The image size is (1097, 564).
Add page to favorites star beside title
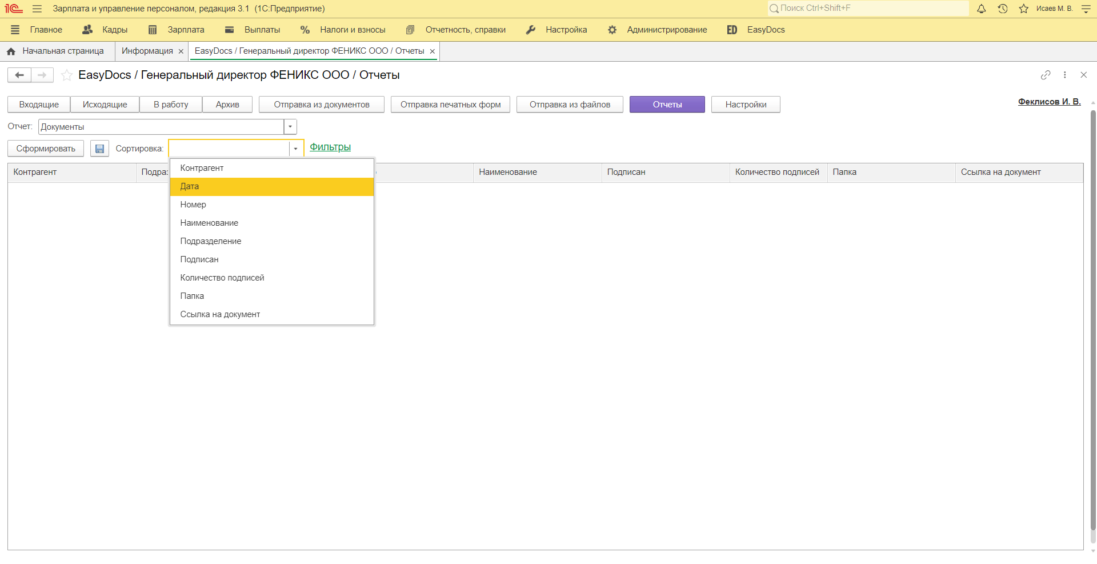point(67,75)
